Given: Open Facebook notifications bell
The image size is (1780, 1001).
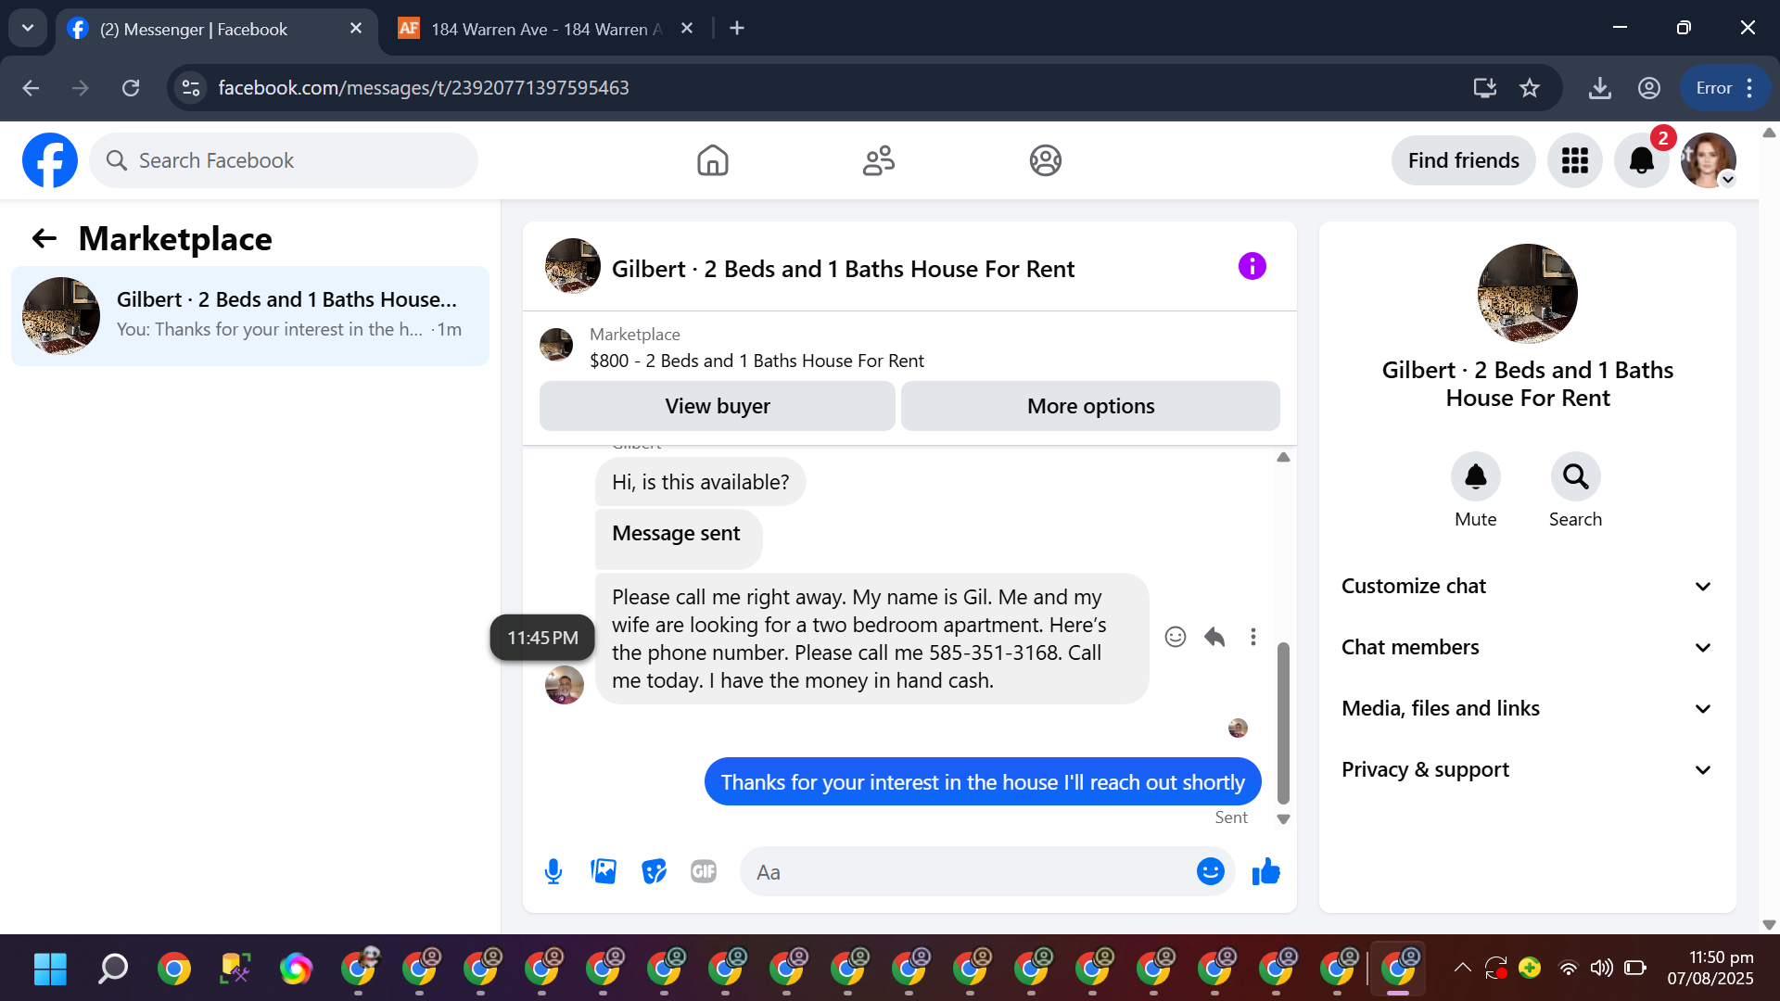Looking at the screenshot, I should (1641, 160).
